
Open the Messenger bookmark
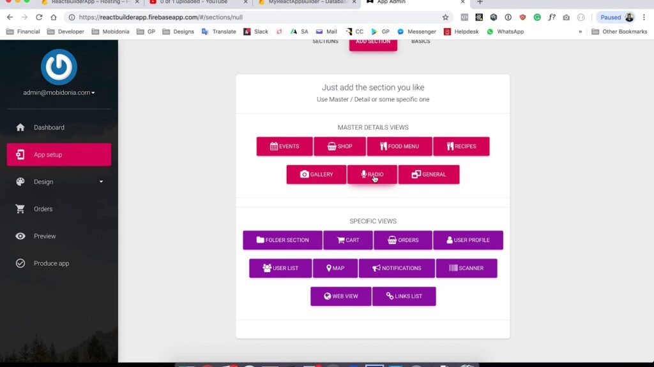[x=416, y=32]
